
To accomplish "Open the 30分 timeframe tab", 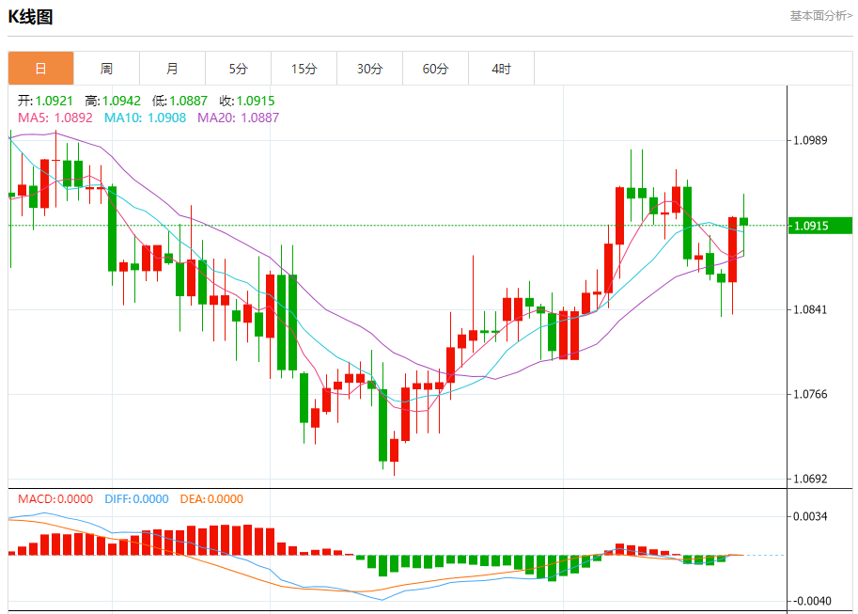I will (x=370, y=69).
